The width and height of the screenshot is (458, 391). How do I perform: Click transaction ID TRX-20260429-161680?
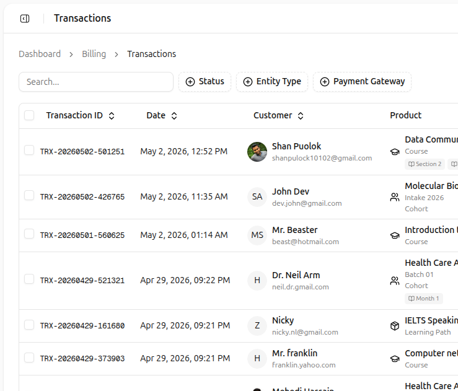click(82, 326)
